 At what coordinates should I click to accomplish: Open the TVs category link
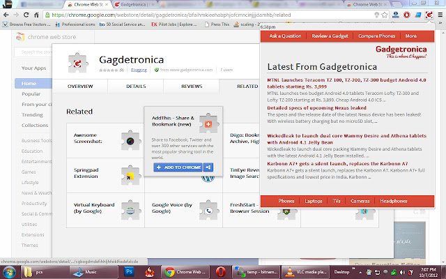click(x=337, y=201)
